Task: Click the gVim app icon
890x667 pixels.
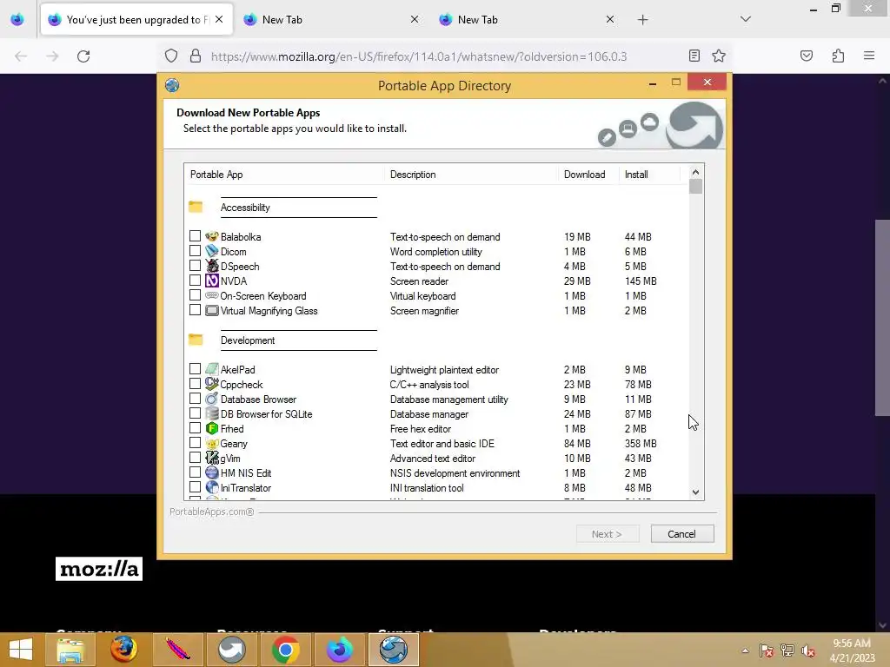Action: click(212, 459)
